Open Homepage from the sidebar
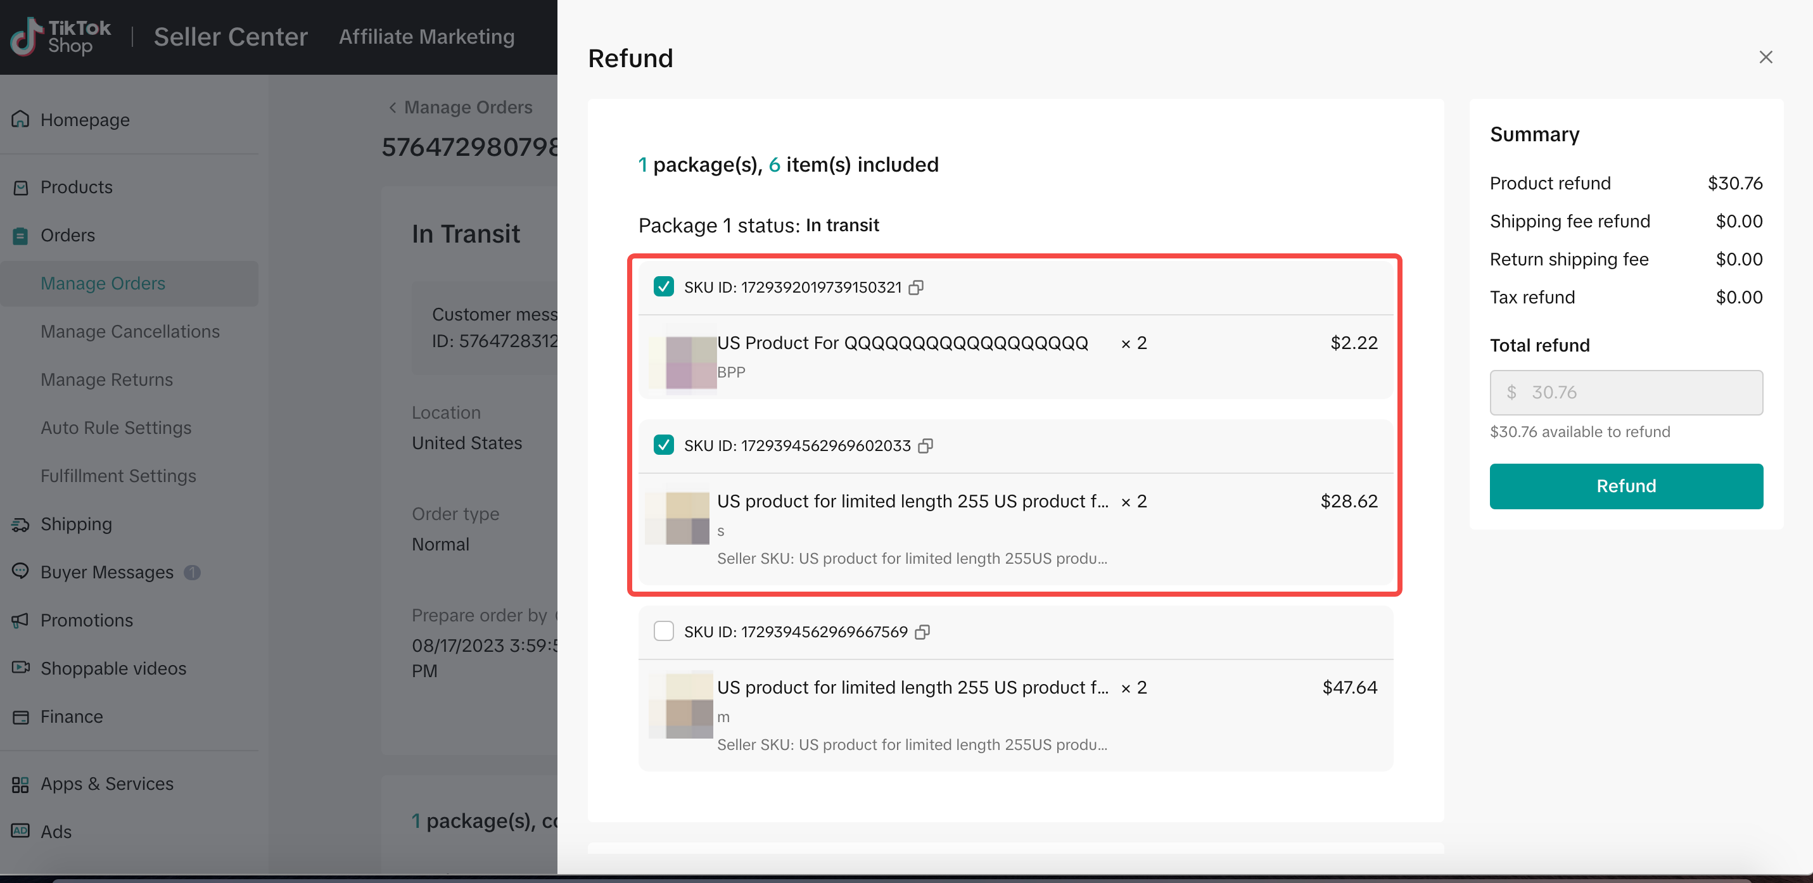This screenshot has height=883, width=1813. point(84,120)
